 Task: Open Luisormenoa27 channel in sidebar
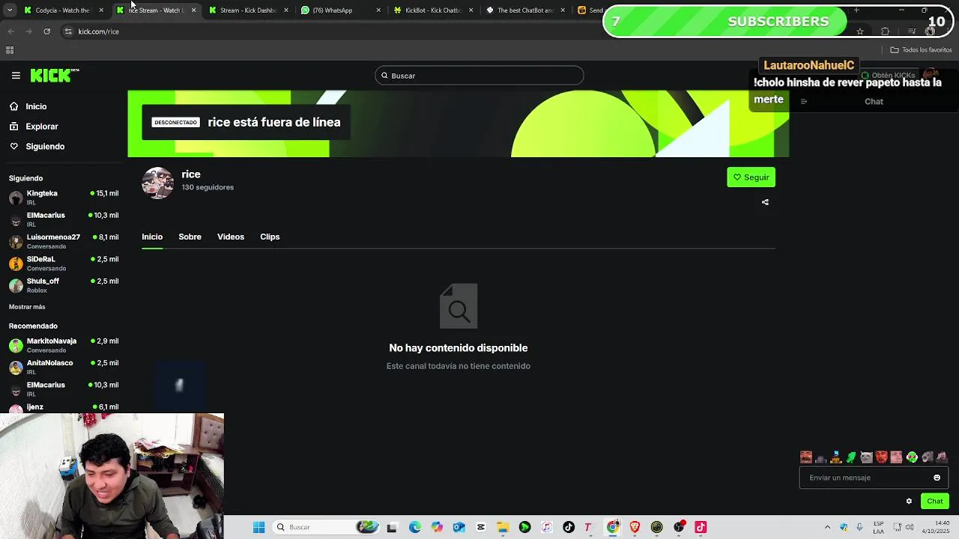pyautogui.click(x=64, y=241)
